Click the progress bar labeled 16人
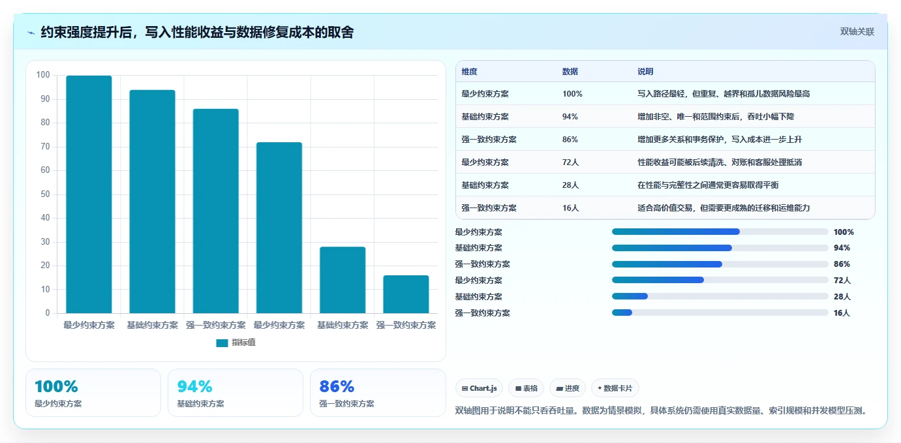Screen dimensions: 901x443 720,313
